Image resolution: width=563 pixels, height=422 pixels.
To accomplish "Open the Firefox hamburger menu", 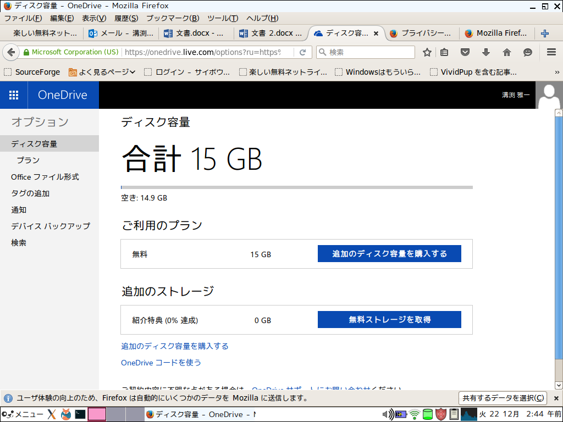I will pos(551,52).
